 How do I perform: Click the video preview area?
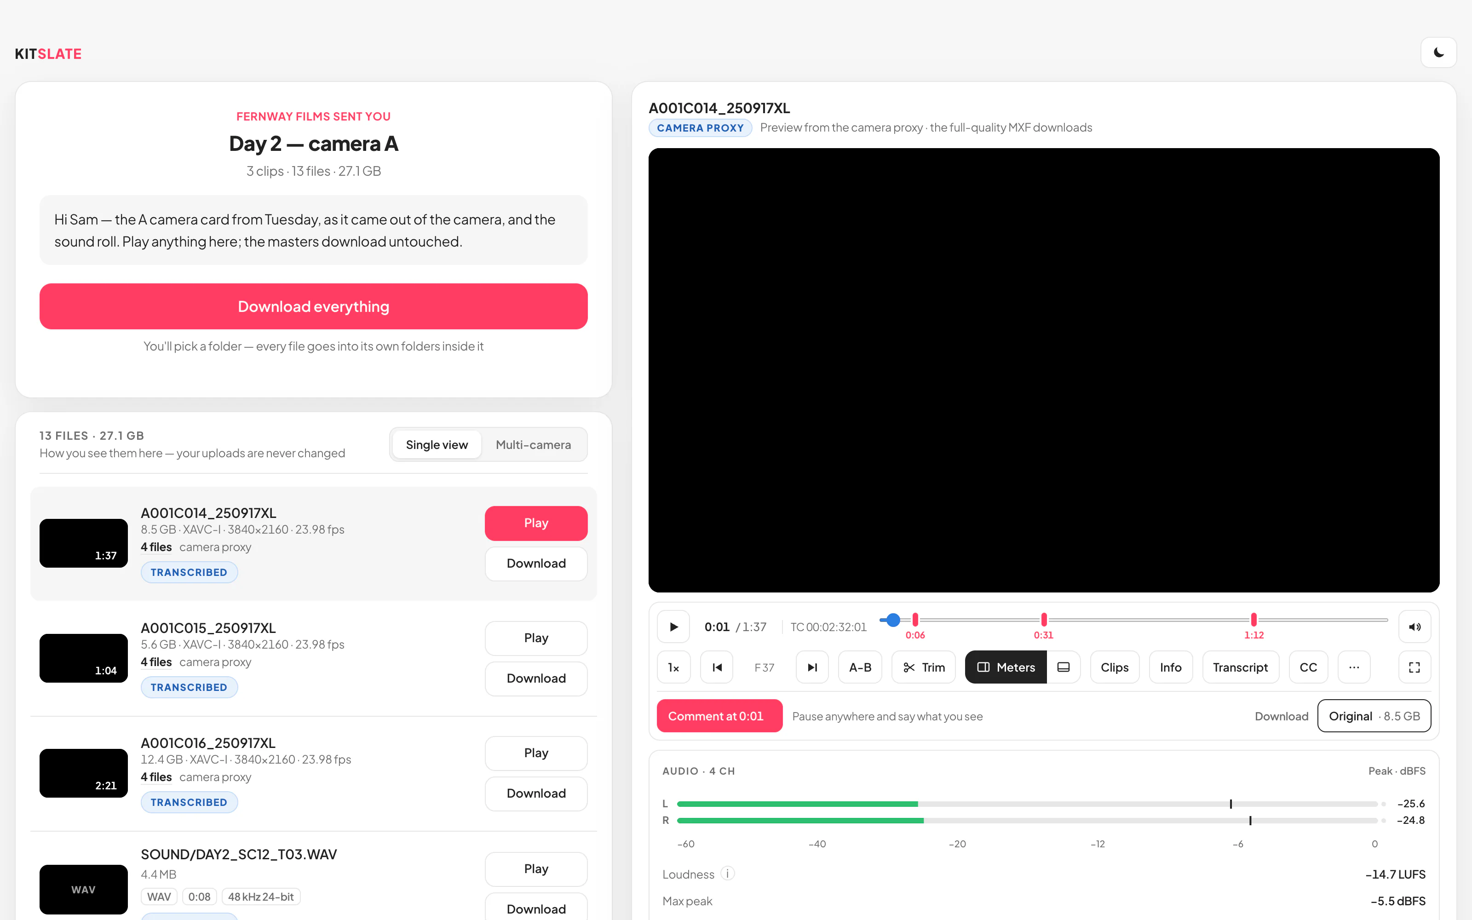[1044, 370]
